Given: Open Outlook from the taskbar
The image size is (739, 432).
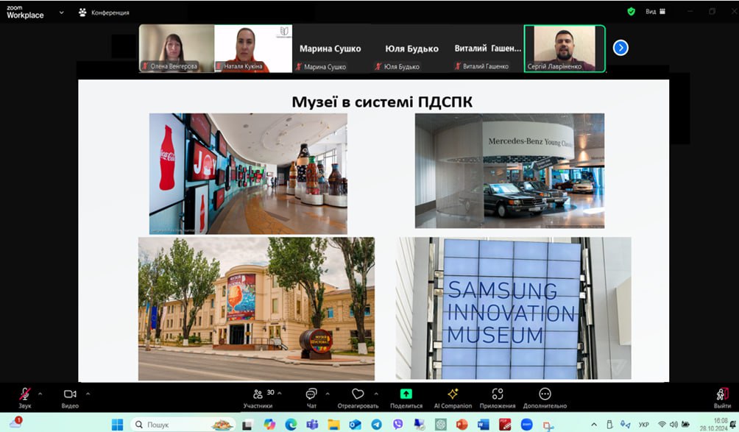Looking at the screenshot, I should tap(355, 425).
